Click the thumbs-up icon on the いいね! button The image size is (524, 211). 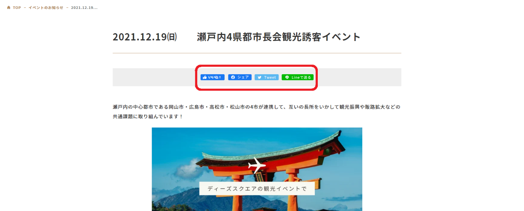click(x=205, y=78)
